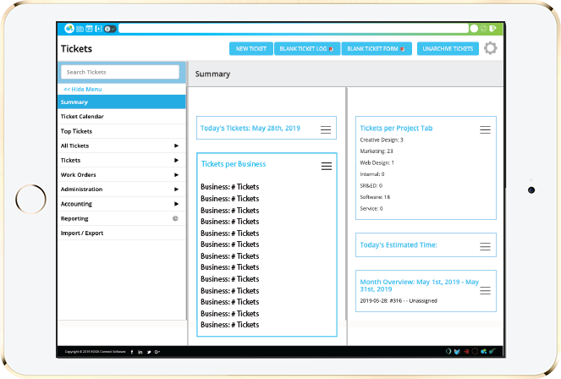Open Month Overview hamburger menu

click(485, 290)
